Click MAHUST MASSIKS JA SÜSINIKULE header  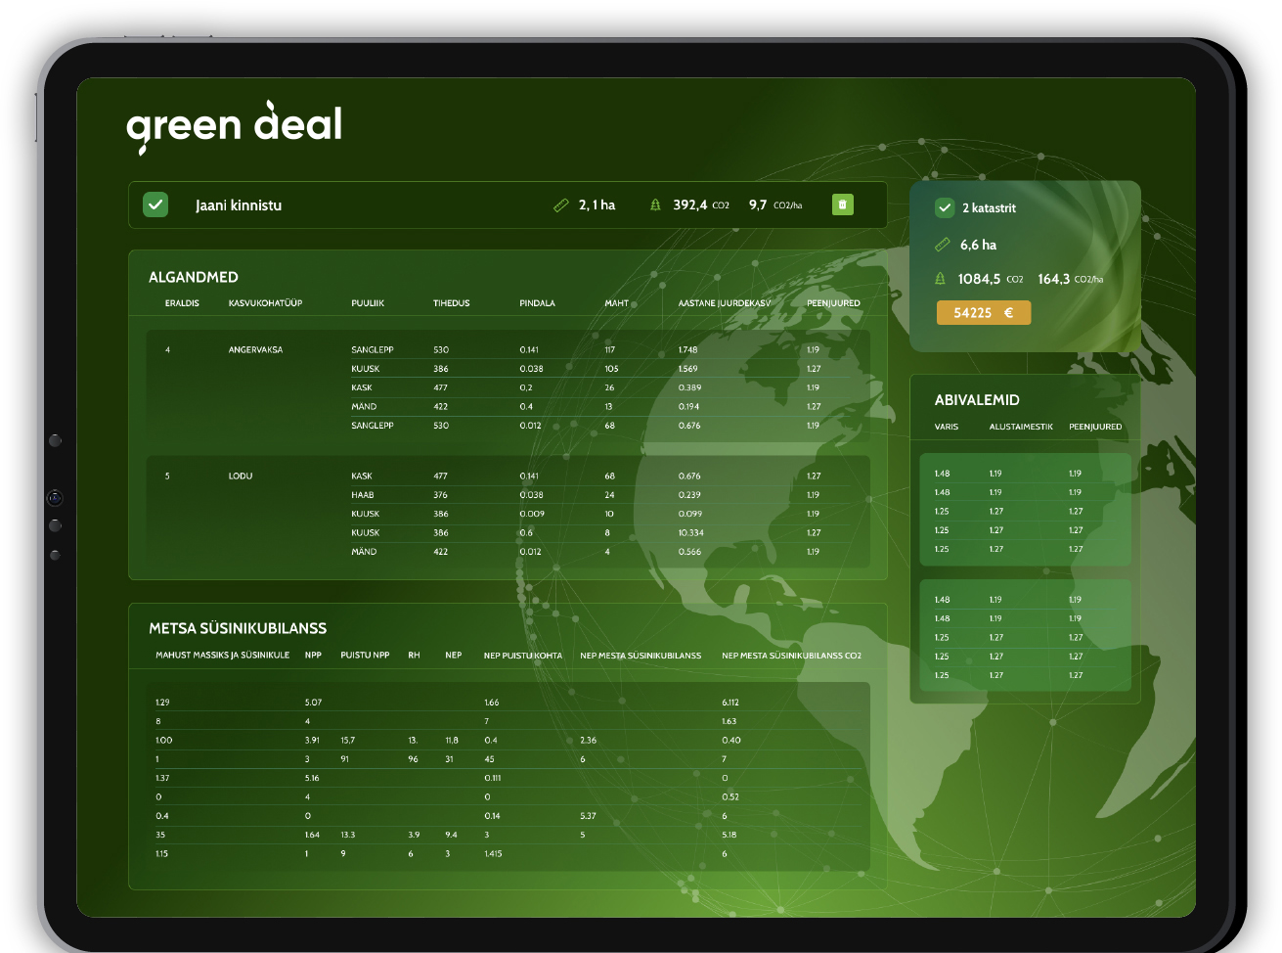(223, 656)
